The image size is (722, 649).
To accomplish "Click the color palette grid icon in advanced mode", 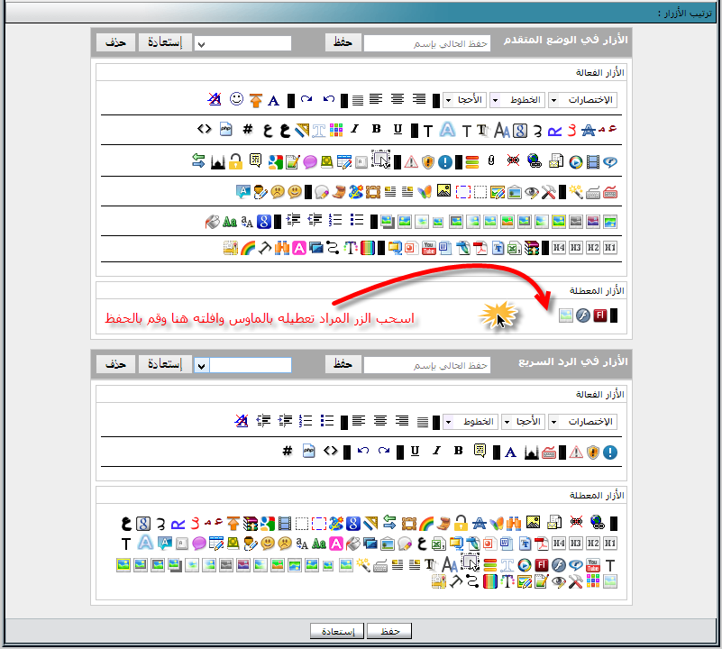I will tap(336, 130).
